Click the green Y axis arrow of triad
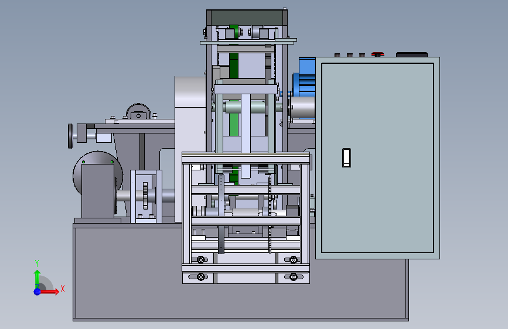This screenshot has height=329, width=508. (37, 278)
